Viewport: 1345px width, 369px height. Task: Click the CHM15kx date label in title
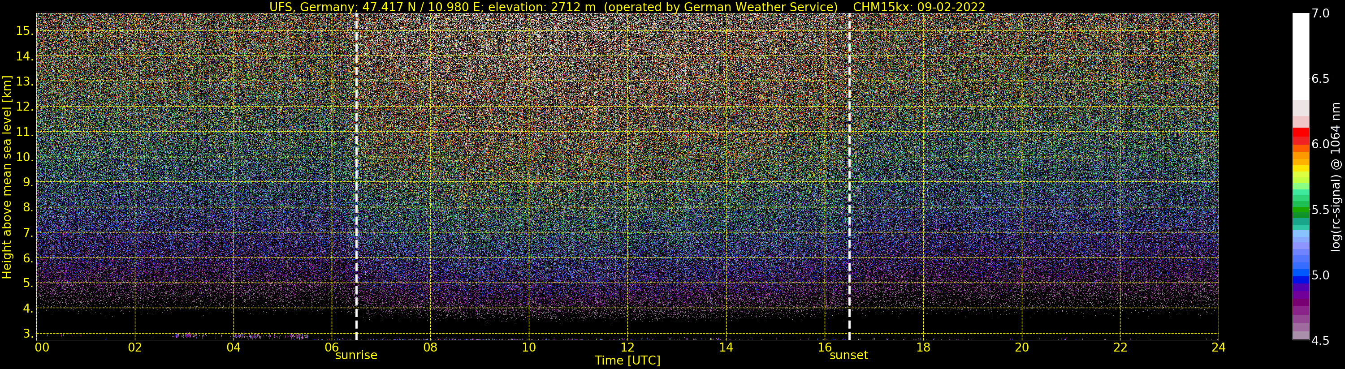(x=919, y=7)
